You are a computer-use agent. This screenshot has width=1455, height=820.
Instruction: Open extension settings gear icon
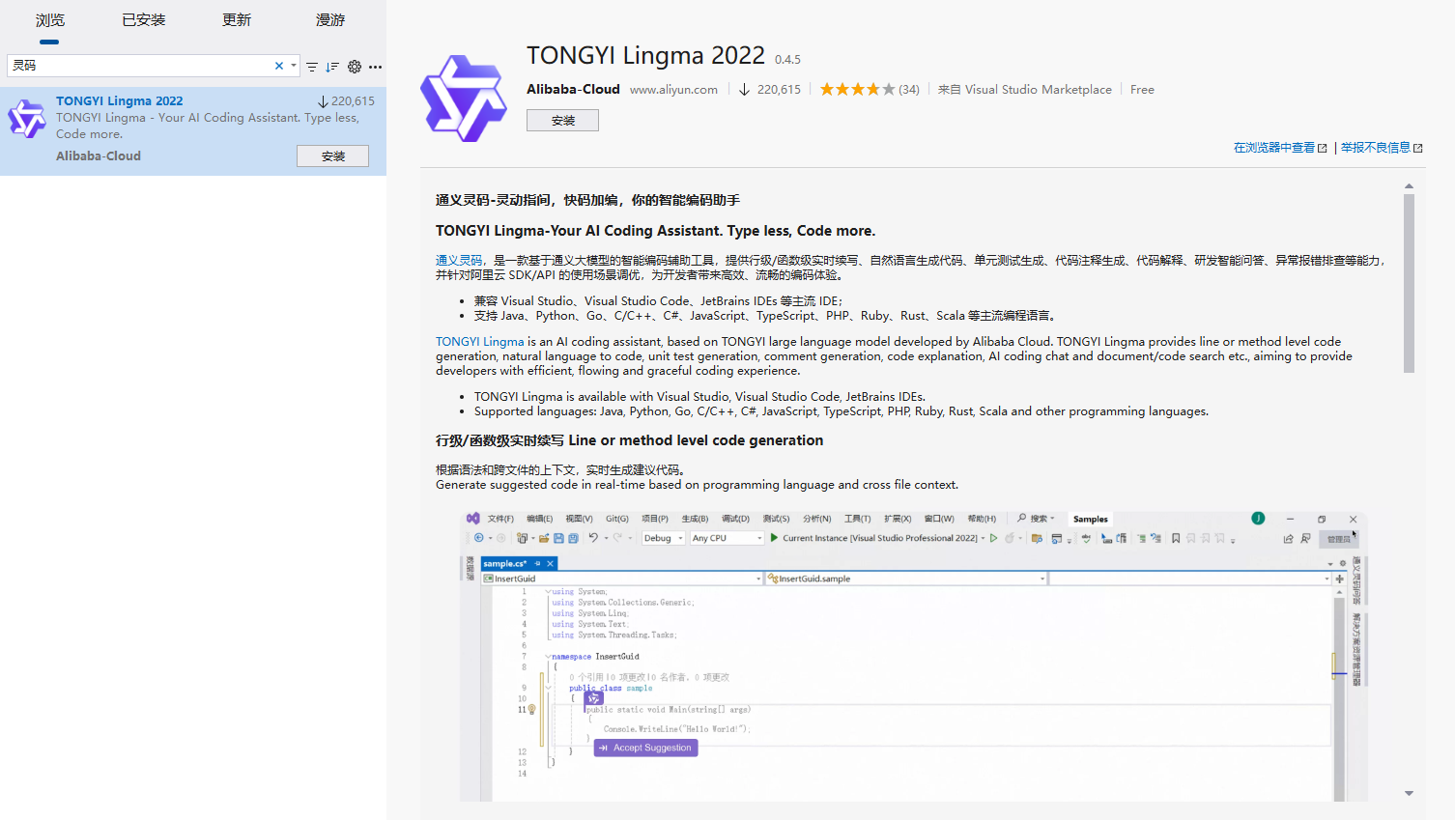(355, 67)
